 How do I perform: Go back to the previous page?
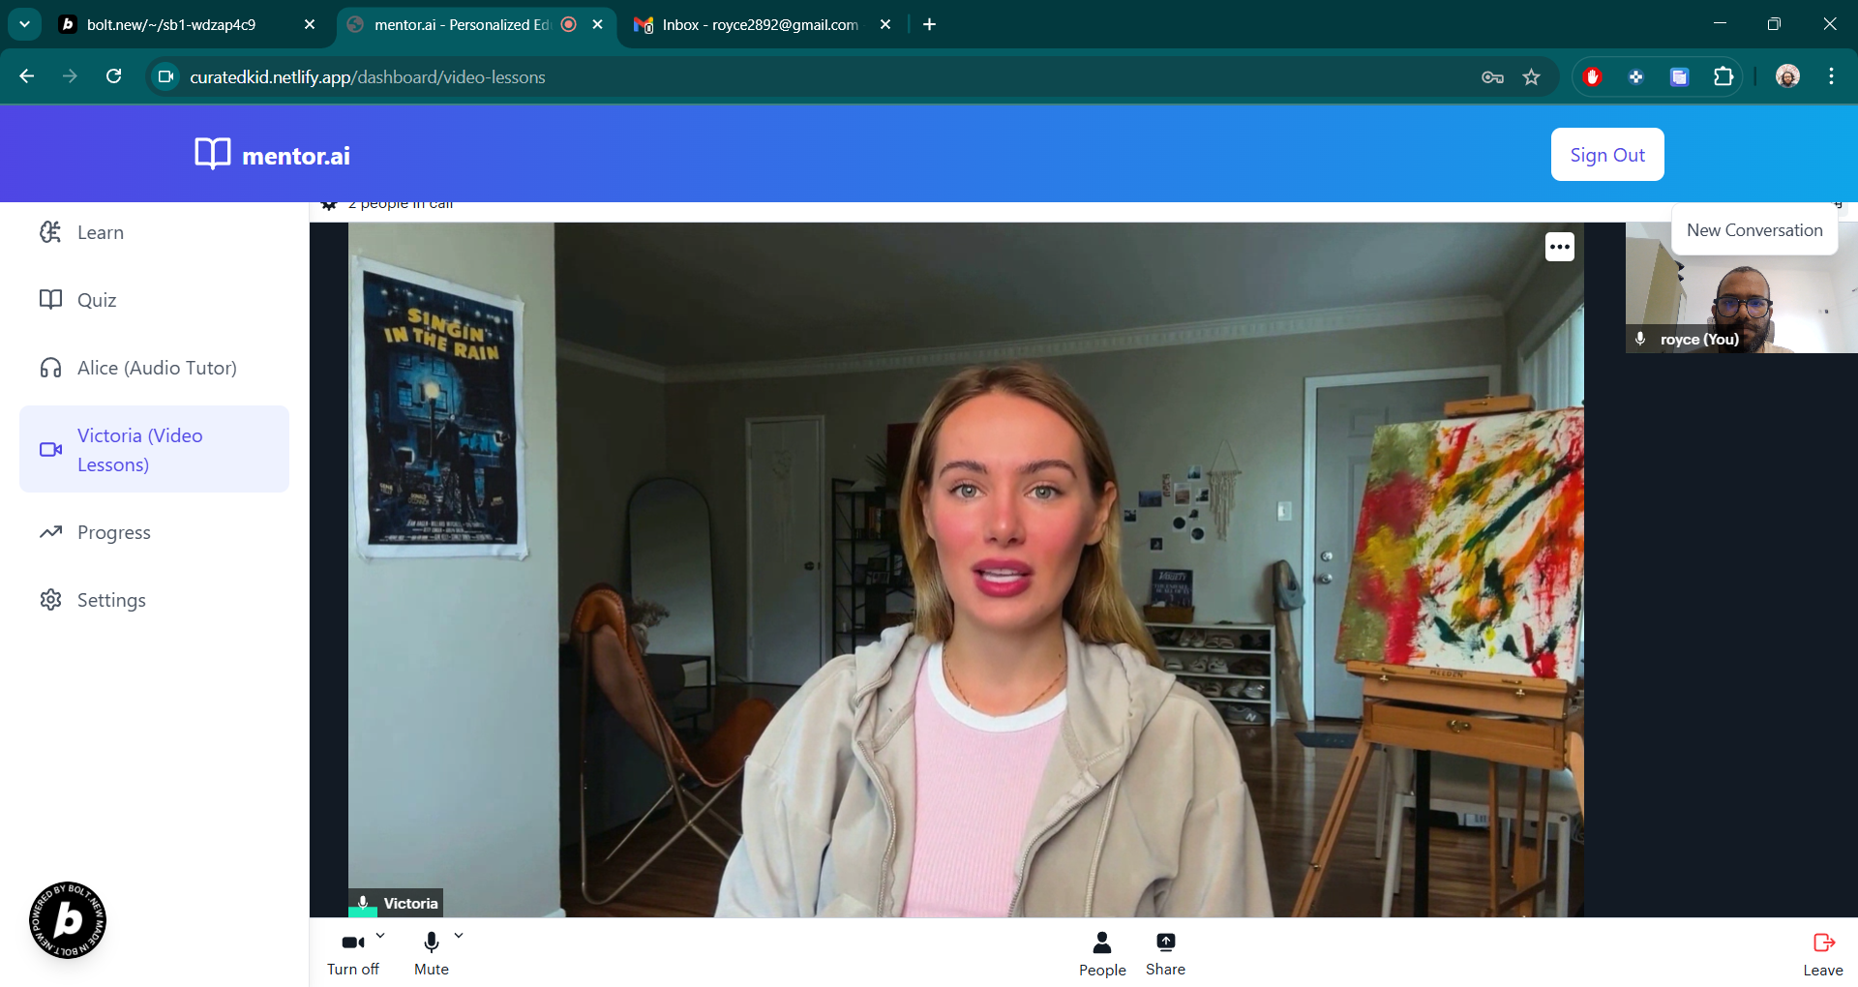point(27,76)
